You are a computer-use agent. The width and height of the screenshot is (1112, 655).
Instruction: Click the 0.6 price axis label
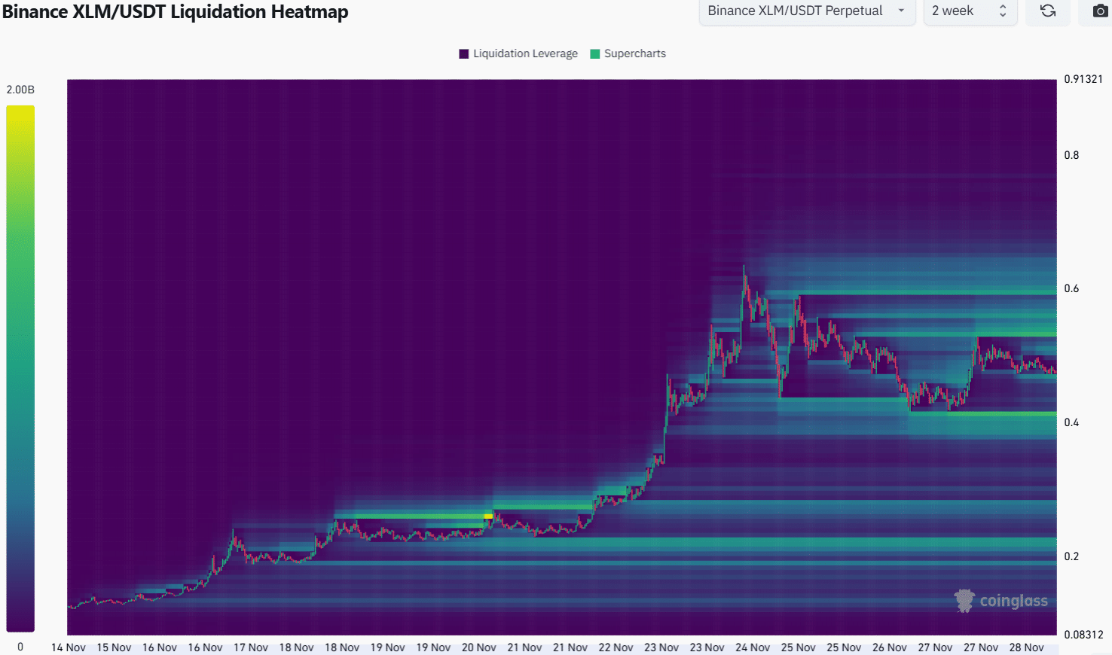[1071, 288]
